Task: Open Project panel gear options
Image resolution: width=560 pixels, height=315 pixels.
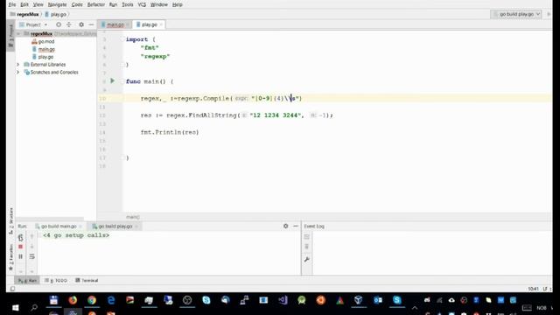Action: click(81, 24)
